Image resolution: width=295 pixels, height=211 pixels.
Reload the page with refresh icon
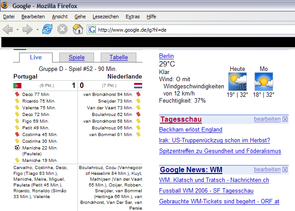click(47, 29)
